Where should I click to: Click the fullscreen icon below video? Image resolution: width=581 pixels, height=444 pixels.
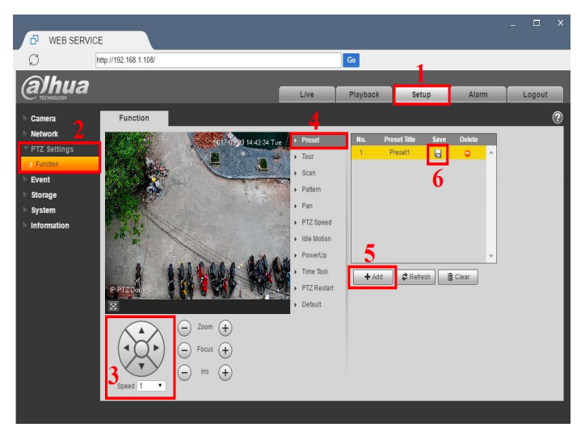pos(114,307)
